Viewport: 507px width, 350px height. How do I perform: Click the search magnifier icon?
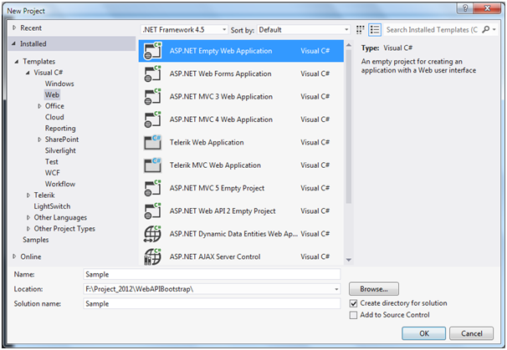[x=485, y=30]
